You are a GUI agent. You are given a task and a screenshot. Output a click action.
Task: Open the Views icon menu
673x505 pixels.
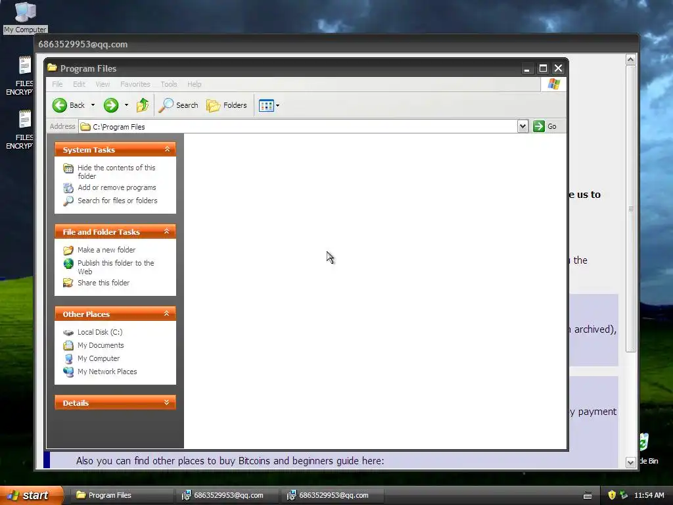click(269, 105)
